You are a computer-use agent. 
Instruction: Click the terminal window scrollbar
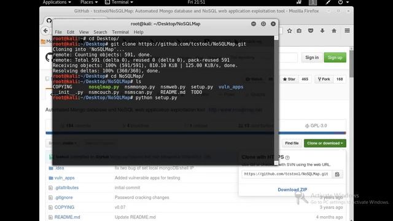(276, 100)
